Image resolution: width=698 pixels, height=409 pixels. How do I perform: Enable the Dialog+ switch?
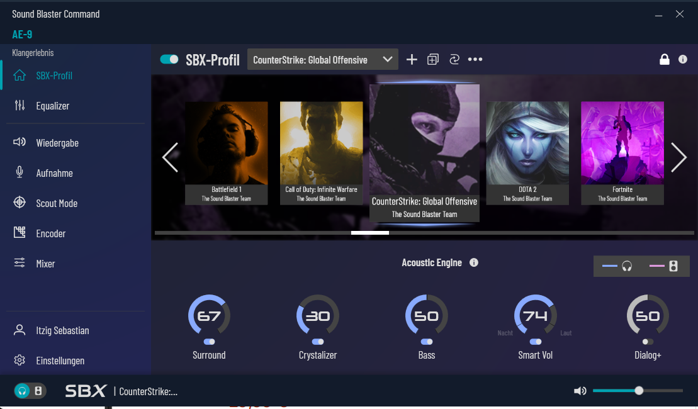[x=648, y=342]
